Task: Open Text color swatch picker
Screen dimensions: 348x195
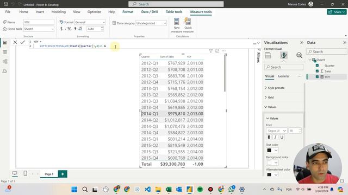Action: [x=272, y=151]
